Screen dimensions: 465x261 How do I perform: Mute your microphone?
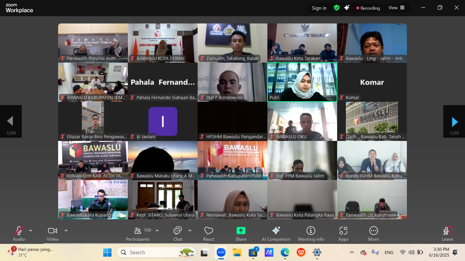tap(18, 232)
